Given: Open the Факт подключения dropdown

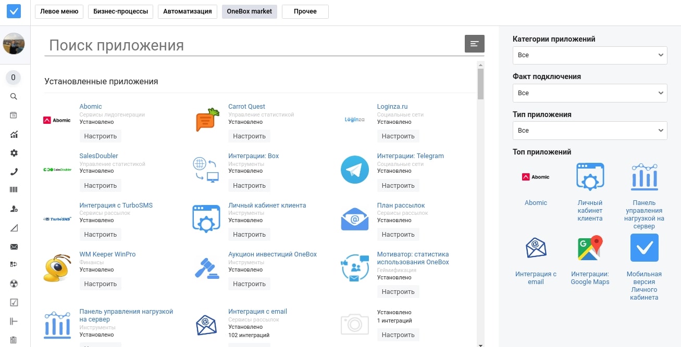Looking at the screenshot, I should tap(590, 93).
